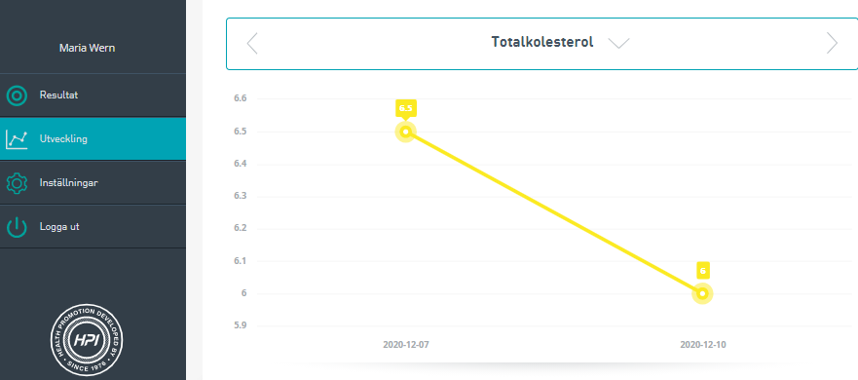Open the Totalkolesterol metric selector title

tap(542, 42)
